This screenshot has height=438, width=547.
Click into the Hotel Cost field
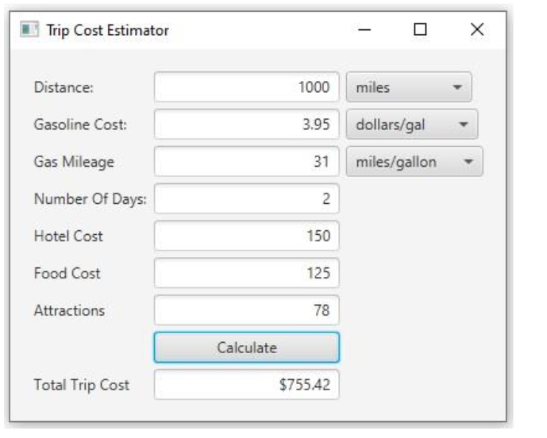247,236
